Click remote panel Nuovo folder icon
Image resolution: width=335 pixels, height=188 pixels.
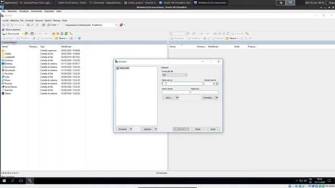point(227,38)
